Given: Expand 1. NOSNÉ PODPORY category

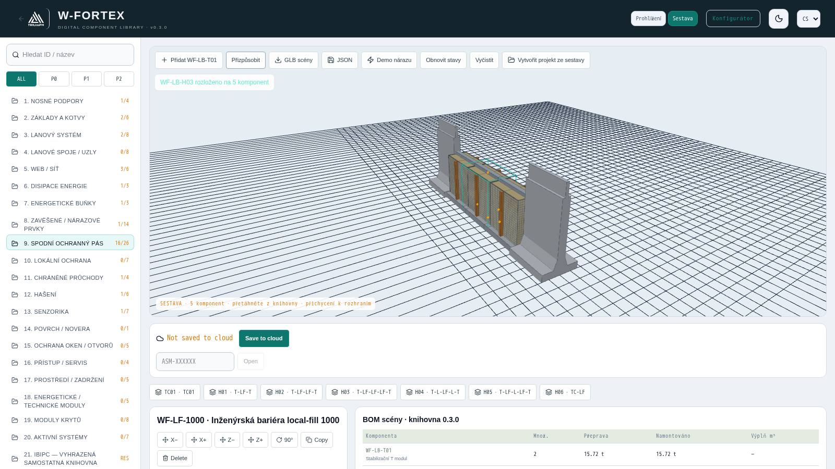Looking at the screenshot, I should [70, 101].
